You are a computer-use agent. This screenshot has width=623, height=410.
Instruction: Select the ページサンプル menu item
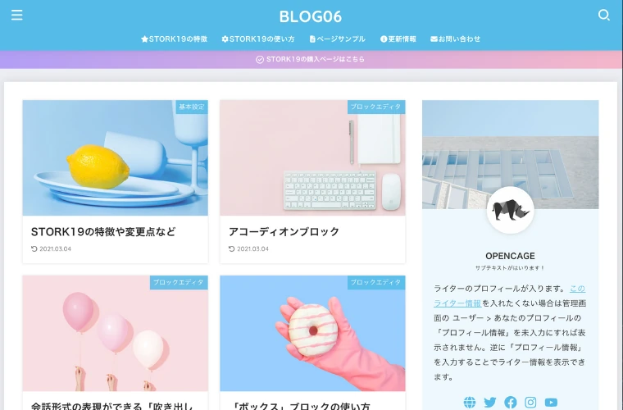[338, 39]
